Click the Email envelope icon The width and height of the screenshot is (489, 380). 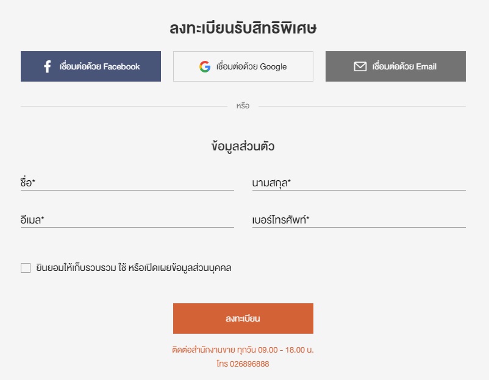coord(360,66)
